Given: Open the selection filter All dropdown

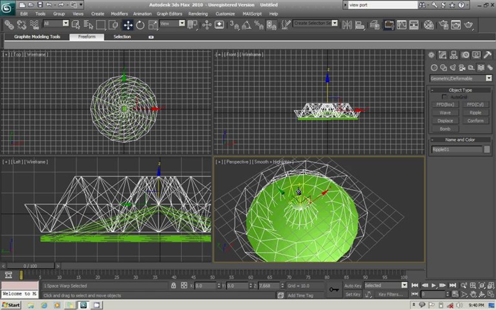Looking at the screenshot, I should point(65,23).
